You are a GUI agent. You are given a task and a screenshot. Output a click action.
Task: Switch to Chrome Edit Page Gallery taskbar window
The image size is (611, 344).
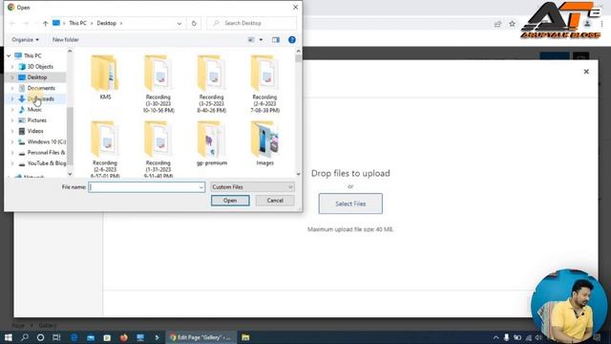(201, 337)
